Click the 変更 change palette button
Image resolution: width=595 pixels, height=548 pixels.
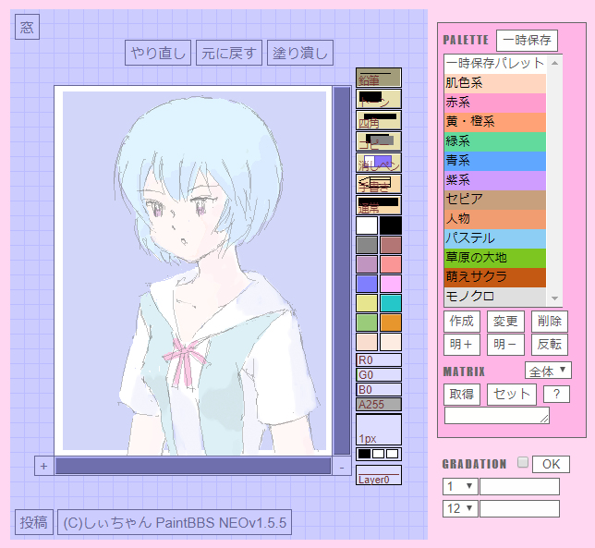(x=505, y=322)
